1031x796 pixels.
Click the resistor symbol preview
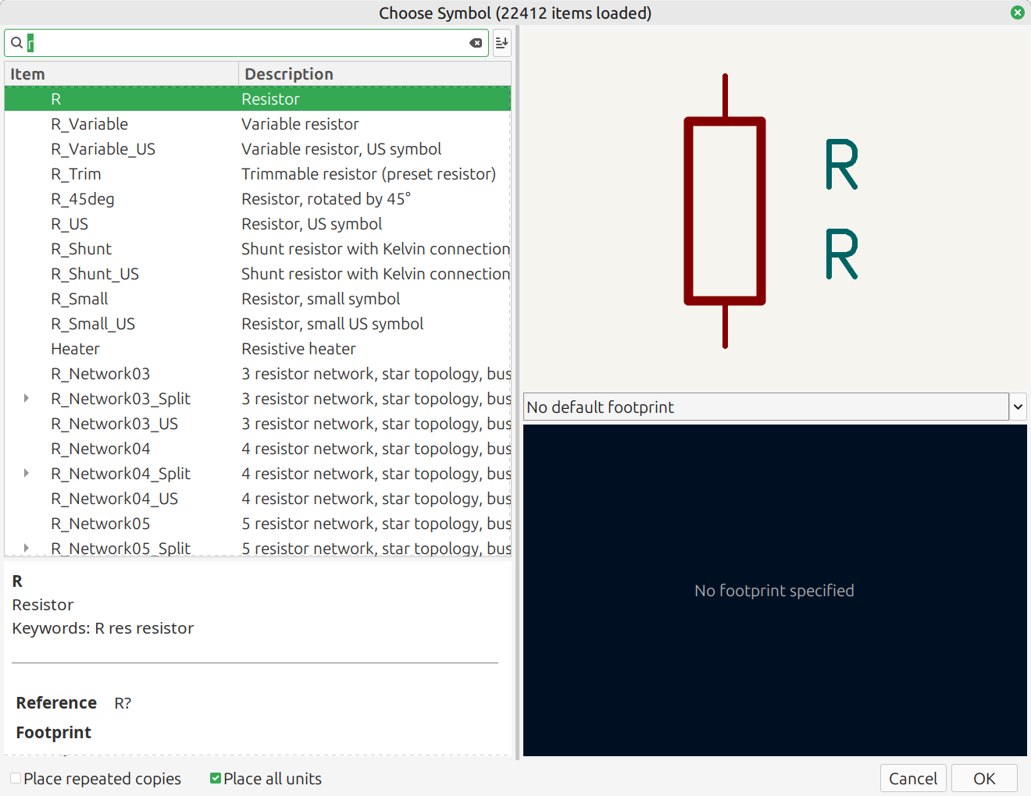725,211
